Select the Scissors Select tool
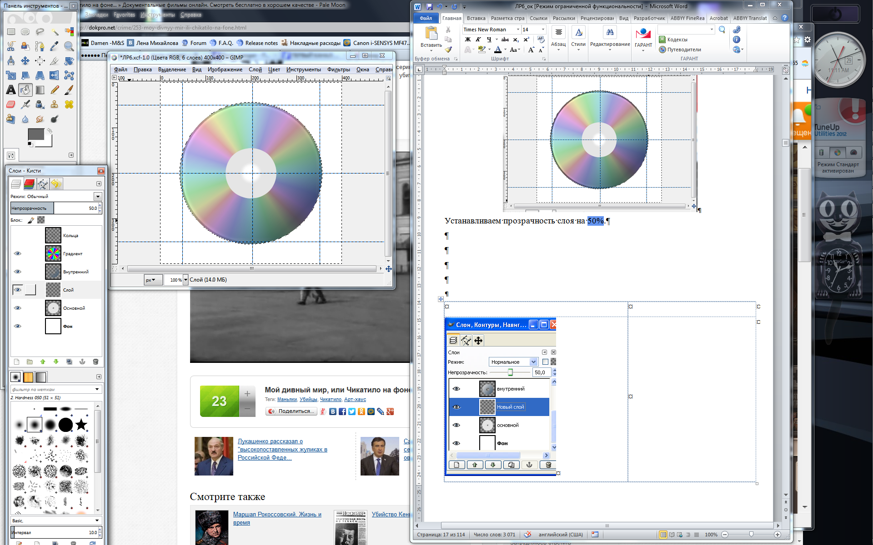The width and height of the screenshot is (873, 545). pos(11,46)
